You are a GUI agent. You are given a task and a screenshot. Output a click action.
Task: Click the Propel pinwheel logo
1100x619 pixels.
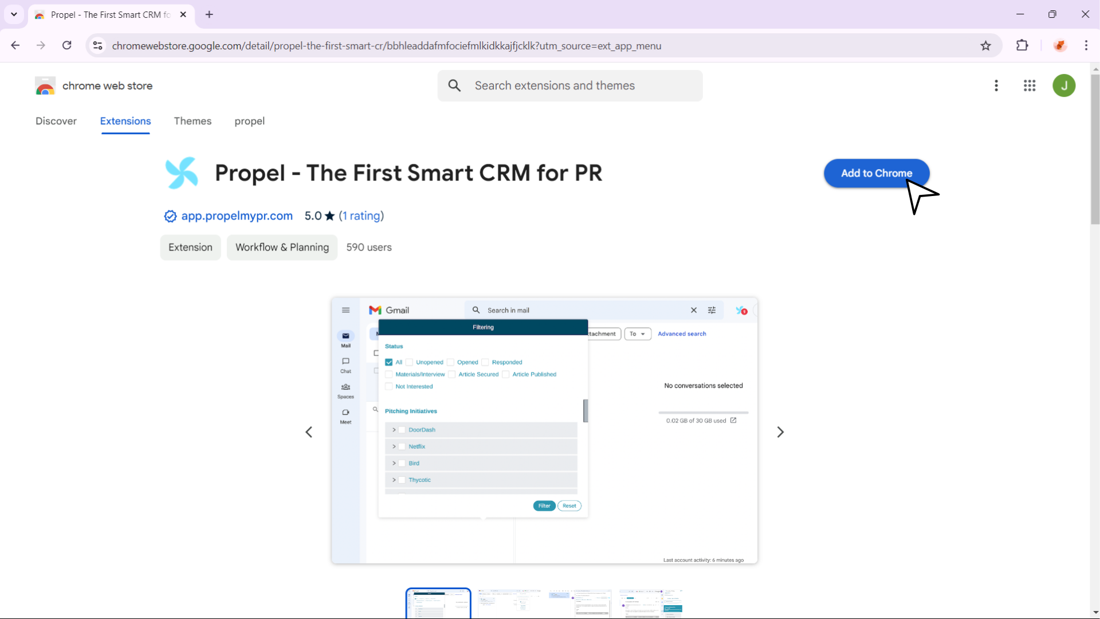(x=182, y=173)
